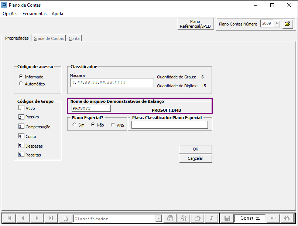Screen dimensions: 298x226
Task: Click the edit record icon beside Classificador dropdown
Action: click(170, 218)
